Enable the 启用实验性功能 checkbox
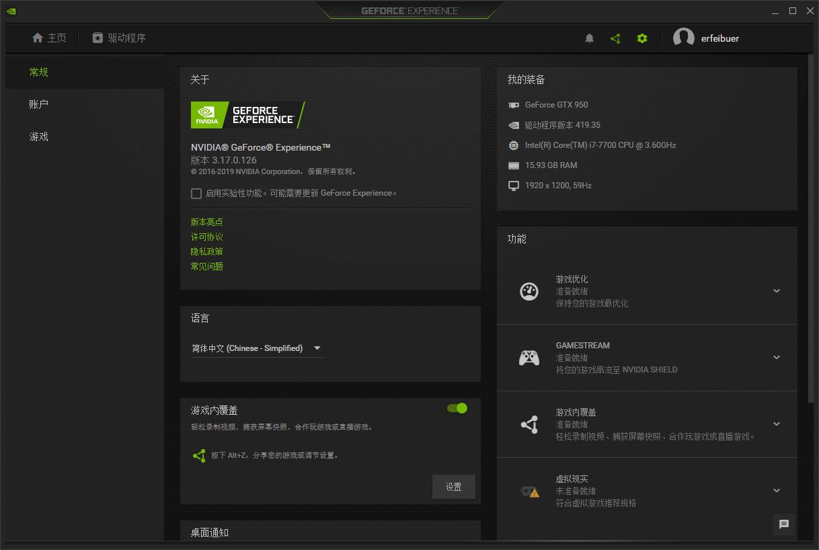Image resolution: width=819 pixels, height=550 pixels. pyautogui.click(x=196, y=194)
